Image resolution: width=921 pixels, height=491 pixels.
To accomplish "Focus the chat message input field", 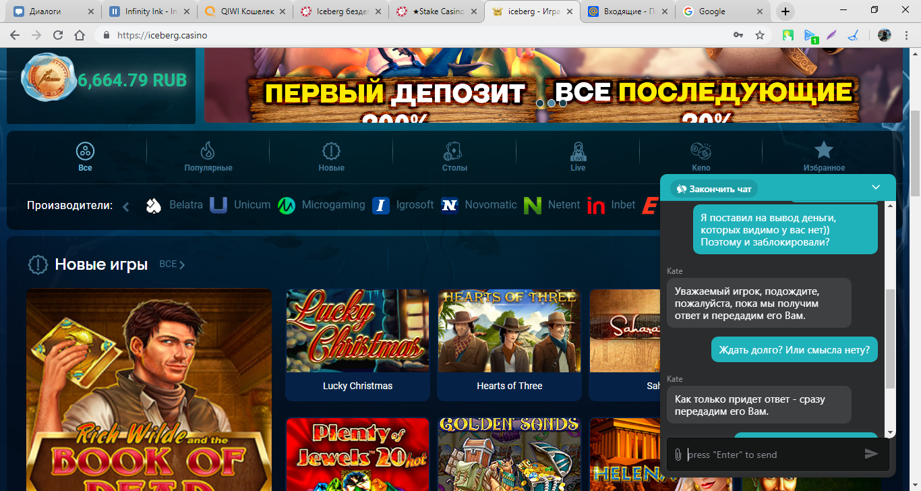I will 773,455.
